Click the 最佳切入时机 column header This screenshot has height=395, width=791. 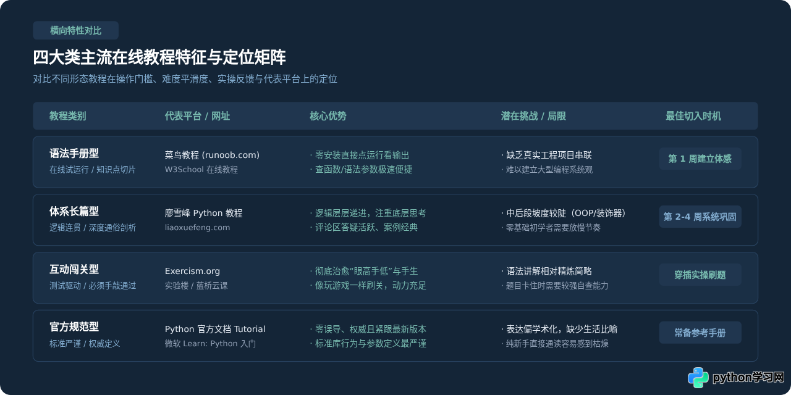coord(693,116)
